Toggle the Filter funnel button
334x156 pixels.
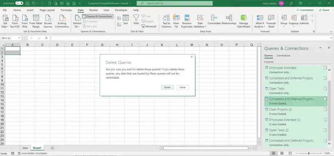tap(136, 20)
